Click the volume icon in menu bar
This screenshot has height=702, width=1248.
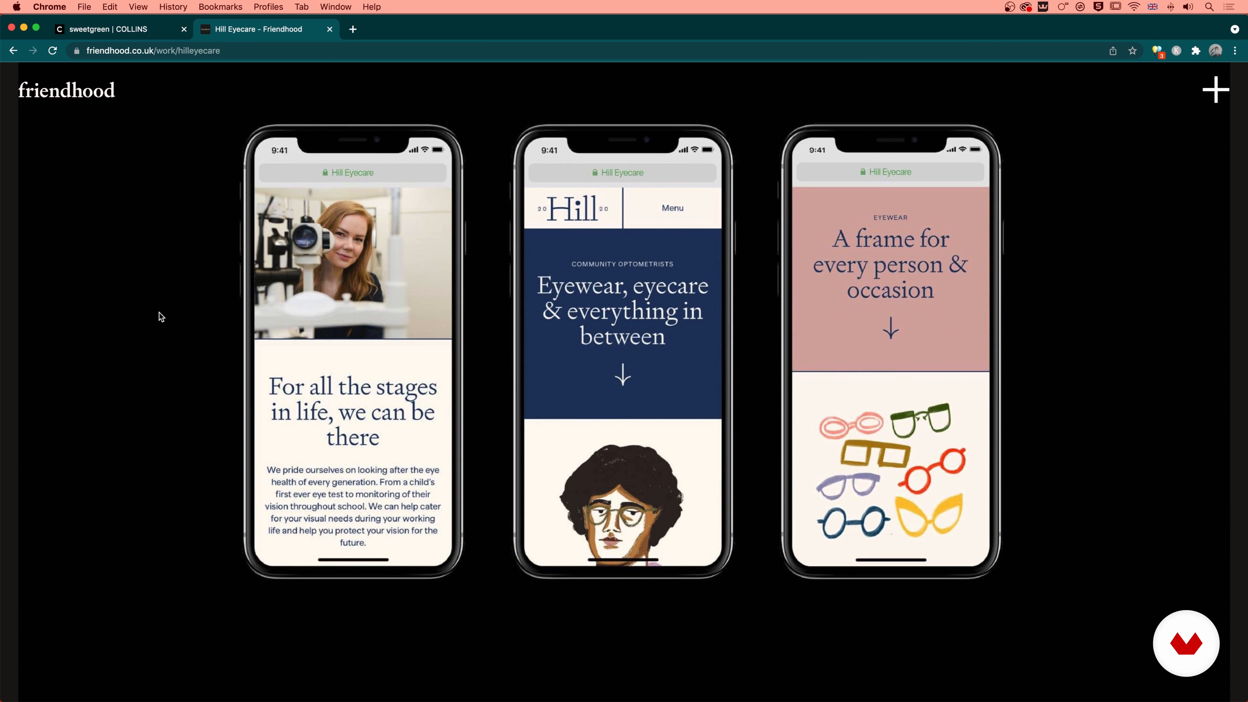[1188, 7]
